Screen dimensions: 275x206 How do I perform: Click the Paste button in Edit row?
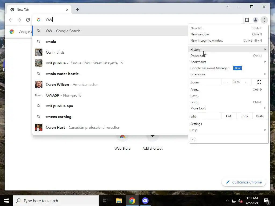click(x=260, y=116)
